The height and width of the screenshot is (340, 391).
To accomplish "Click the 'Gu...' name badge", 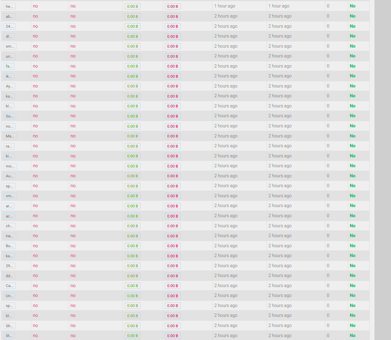I will point(10,116).
